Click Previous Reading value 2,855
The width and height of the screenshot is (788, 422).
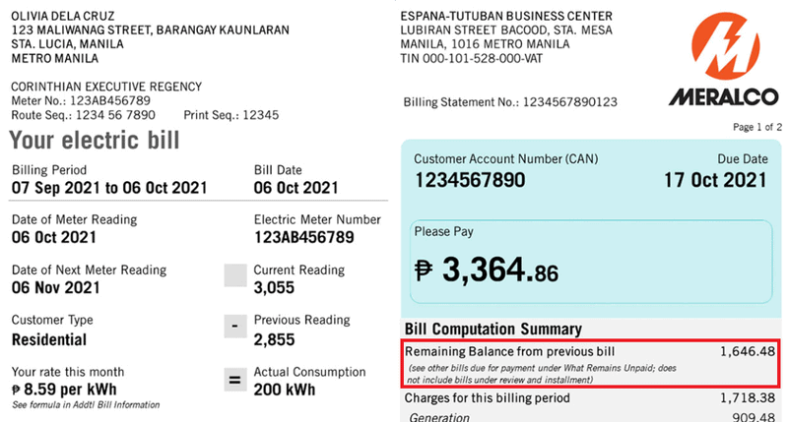pyautogui.click(x=274, y=340)
